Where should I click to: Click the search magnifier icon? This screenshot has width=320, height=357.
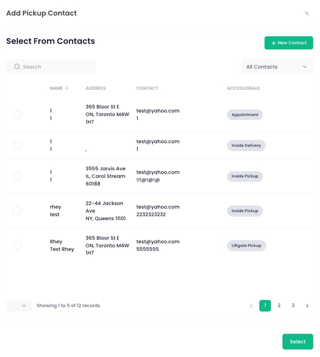coord(17,67)
